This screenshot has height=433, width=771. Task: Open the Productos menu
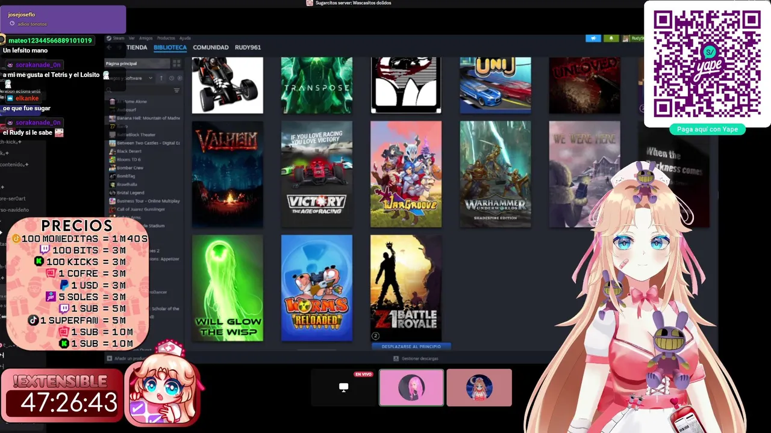coord(166,38)
